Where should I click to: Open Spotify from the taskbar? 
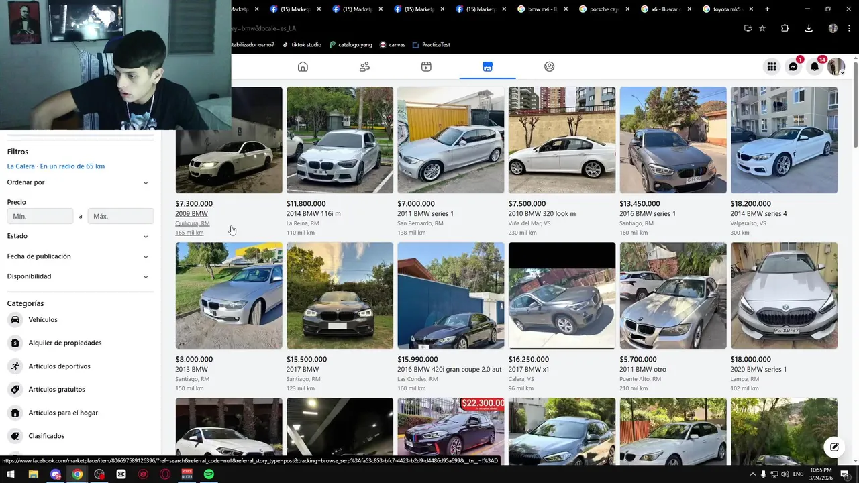209,474
